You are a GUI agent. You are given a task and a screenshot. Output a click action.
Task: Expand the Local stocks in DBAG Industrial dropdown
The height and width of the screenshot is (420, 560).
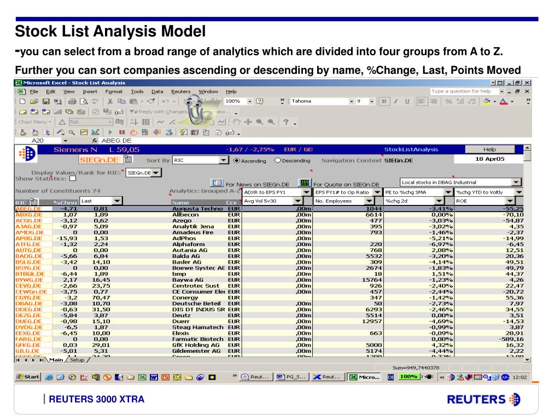(516, 182)
